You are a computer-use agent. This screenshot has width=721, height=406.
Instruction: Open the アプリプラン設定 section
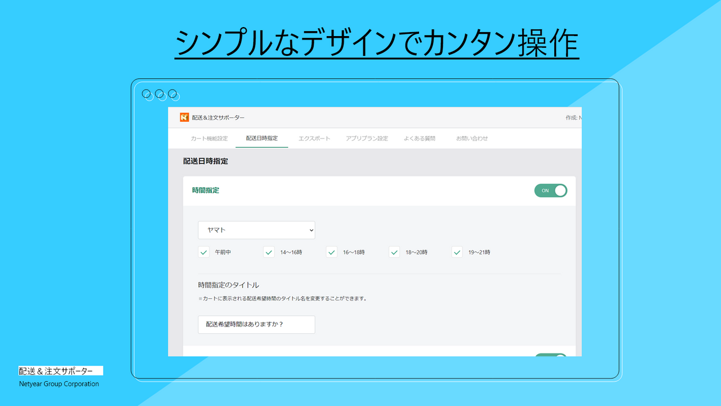coord(367,138)
